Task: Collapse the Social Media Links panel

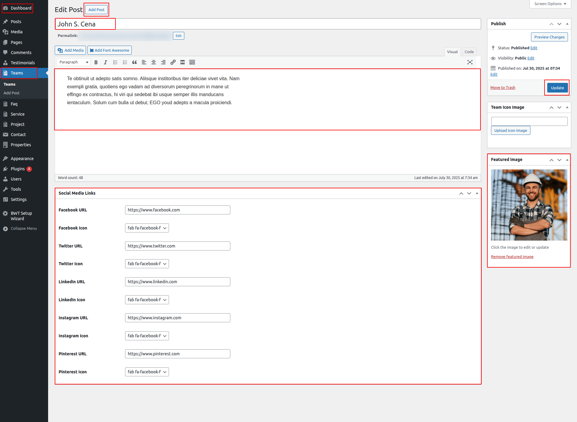Action: click(x=477, y=193)
